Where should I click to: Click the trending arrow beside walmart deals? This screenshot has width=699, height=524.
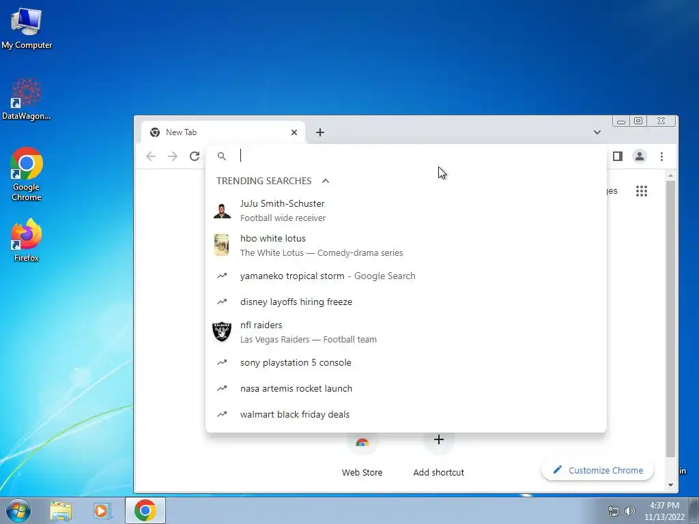pyautogui.click(x=222, y=414)
